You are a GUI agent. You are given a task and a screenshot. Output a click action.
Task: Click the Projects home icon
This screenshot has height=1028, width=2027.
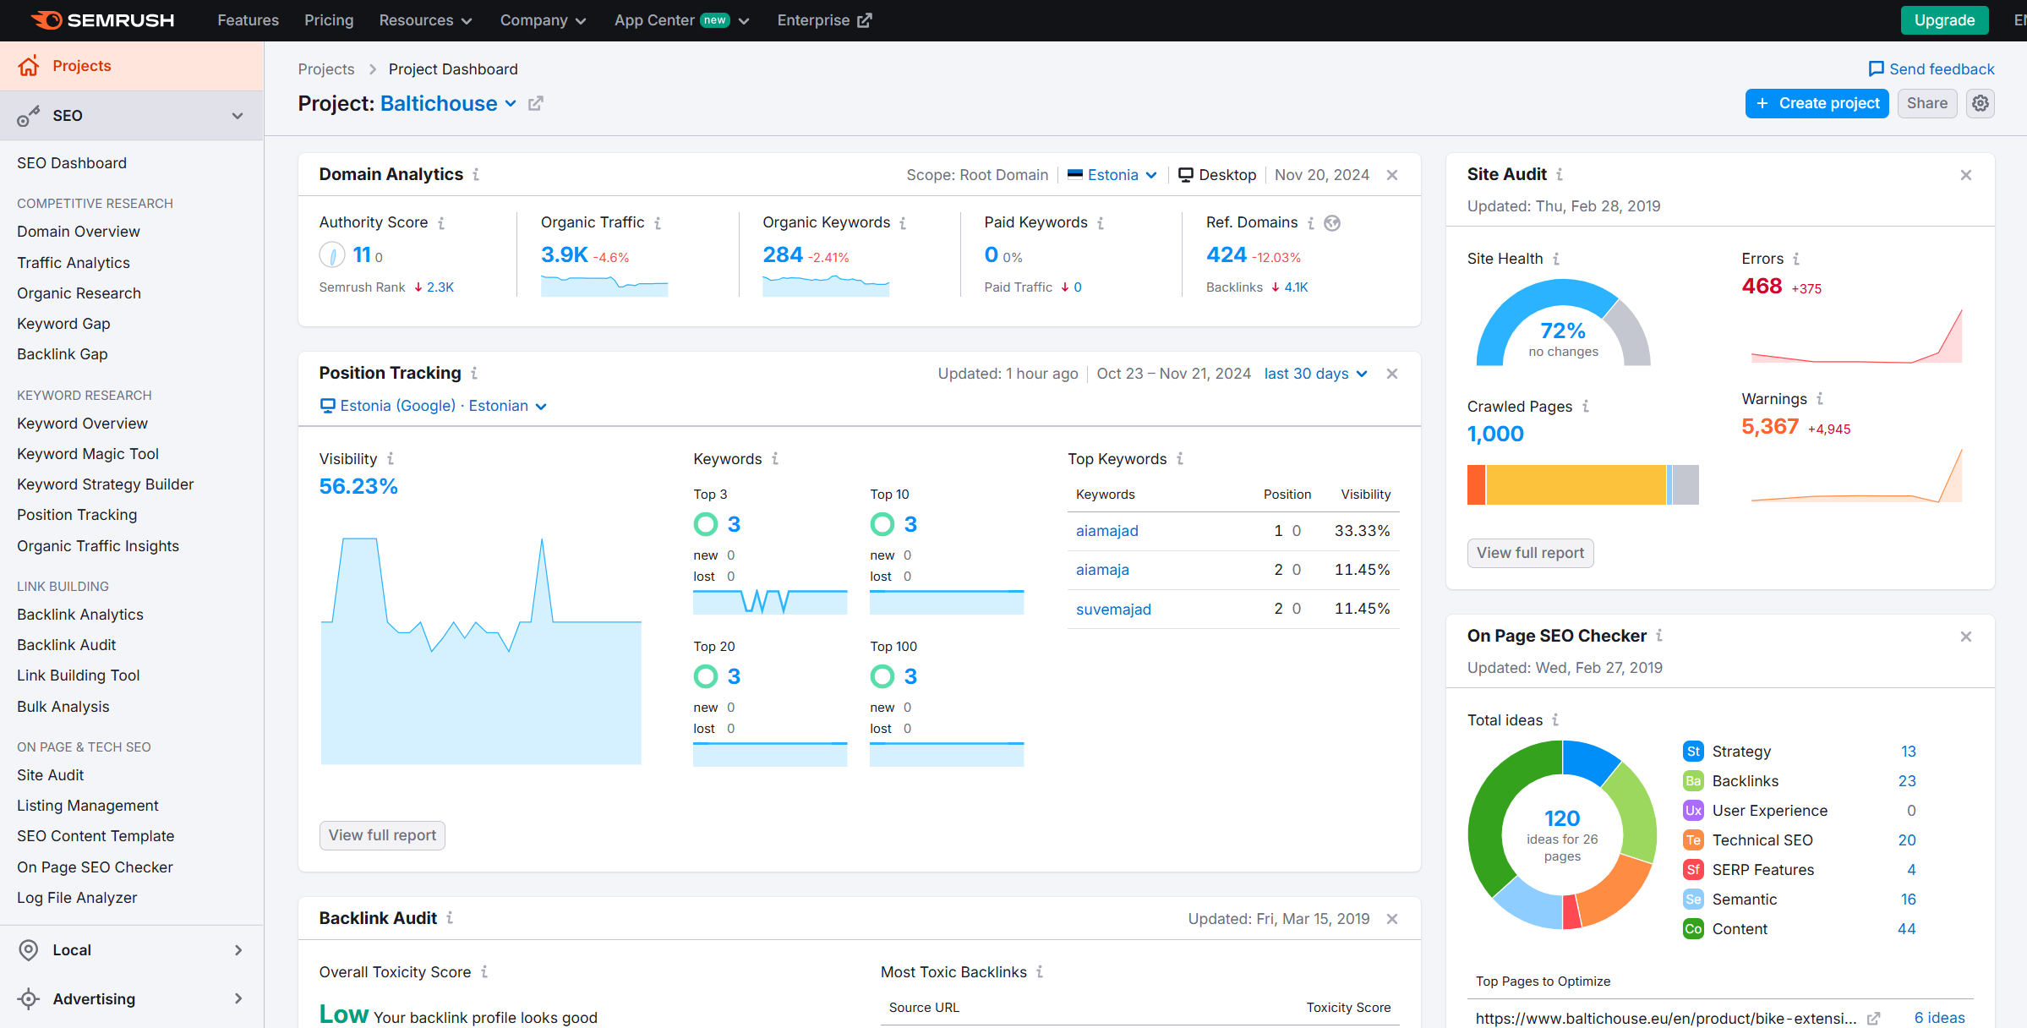(29, 66)
